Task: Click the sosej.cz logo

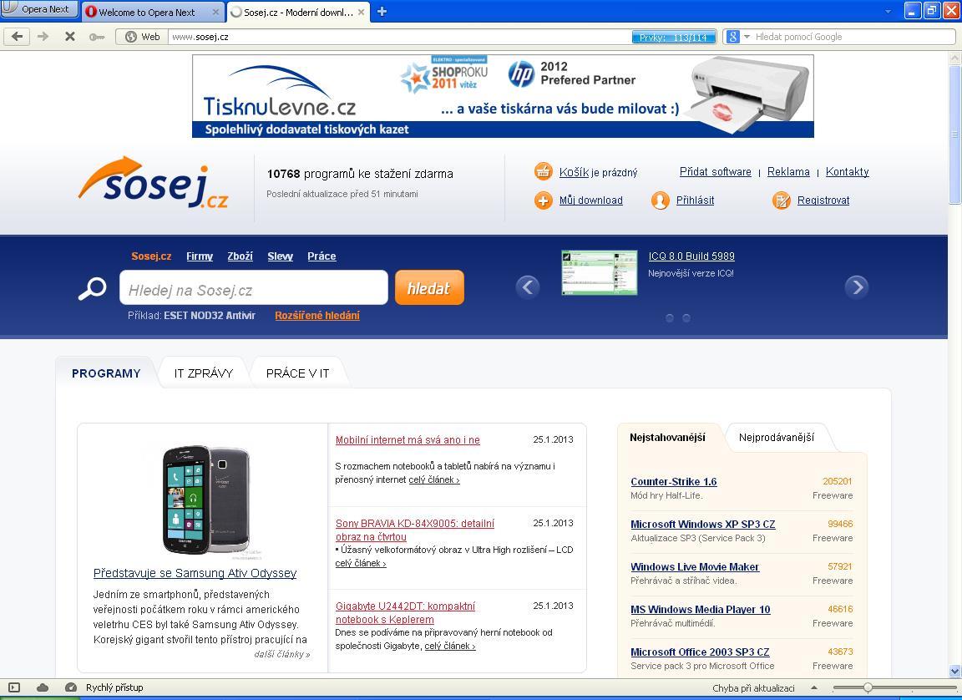Action: coord(154,182)
